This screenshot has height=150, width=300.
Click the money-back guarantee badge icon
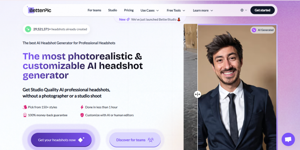click(25, 115)
